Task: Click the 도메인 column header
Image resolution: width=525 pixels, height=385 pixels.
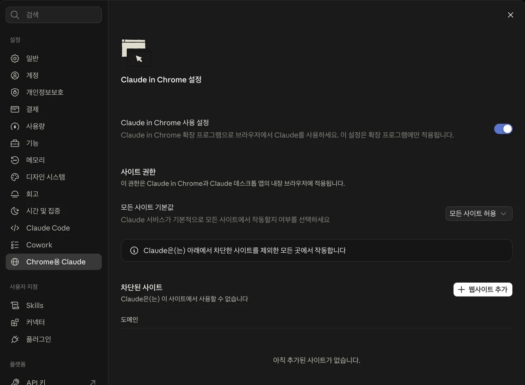Action: (x=130, y=319)
